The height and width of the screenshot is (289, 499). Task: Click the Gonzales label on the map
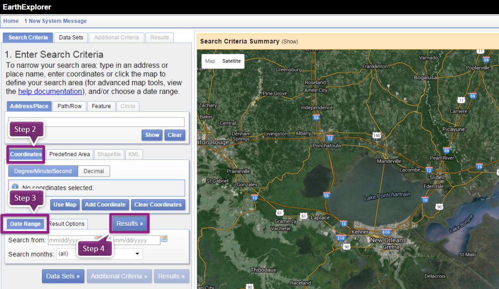click(247, 185)
